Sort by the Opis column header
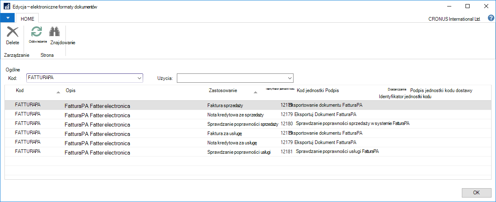This screenshot has height=202, width=496. tap(70, 90)
